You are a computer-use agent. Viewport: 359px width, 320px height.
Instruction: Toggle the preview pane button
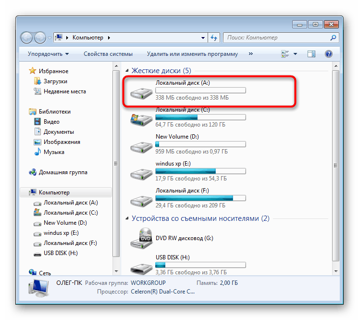coord(311,54)
